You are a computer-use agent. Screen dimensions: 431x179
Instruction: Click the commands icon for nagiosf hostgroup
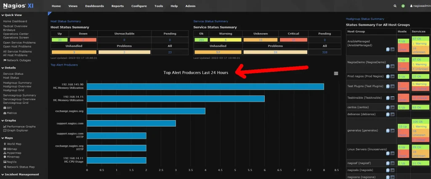click(393, 163)
